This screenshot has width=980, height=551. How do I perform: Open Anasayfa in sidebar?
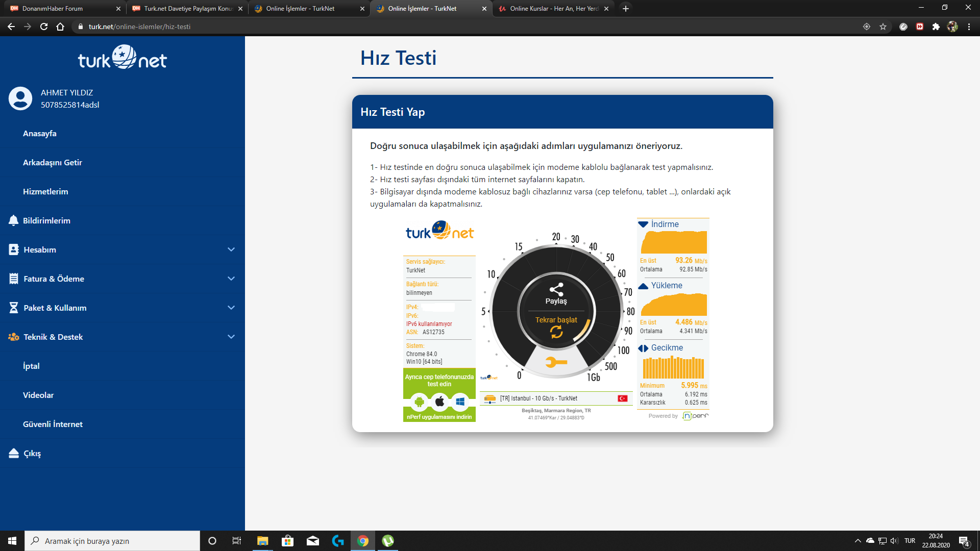[40, 133]
